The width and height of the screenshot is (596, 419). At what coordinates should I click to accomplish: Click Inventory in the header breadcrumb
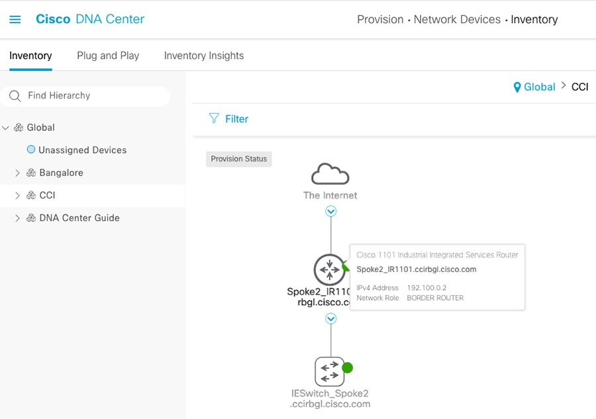pos(534,19)
